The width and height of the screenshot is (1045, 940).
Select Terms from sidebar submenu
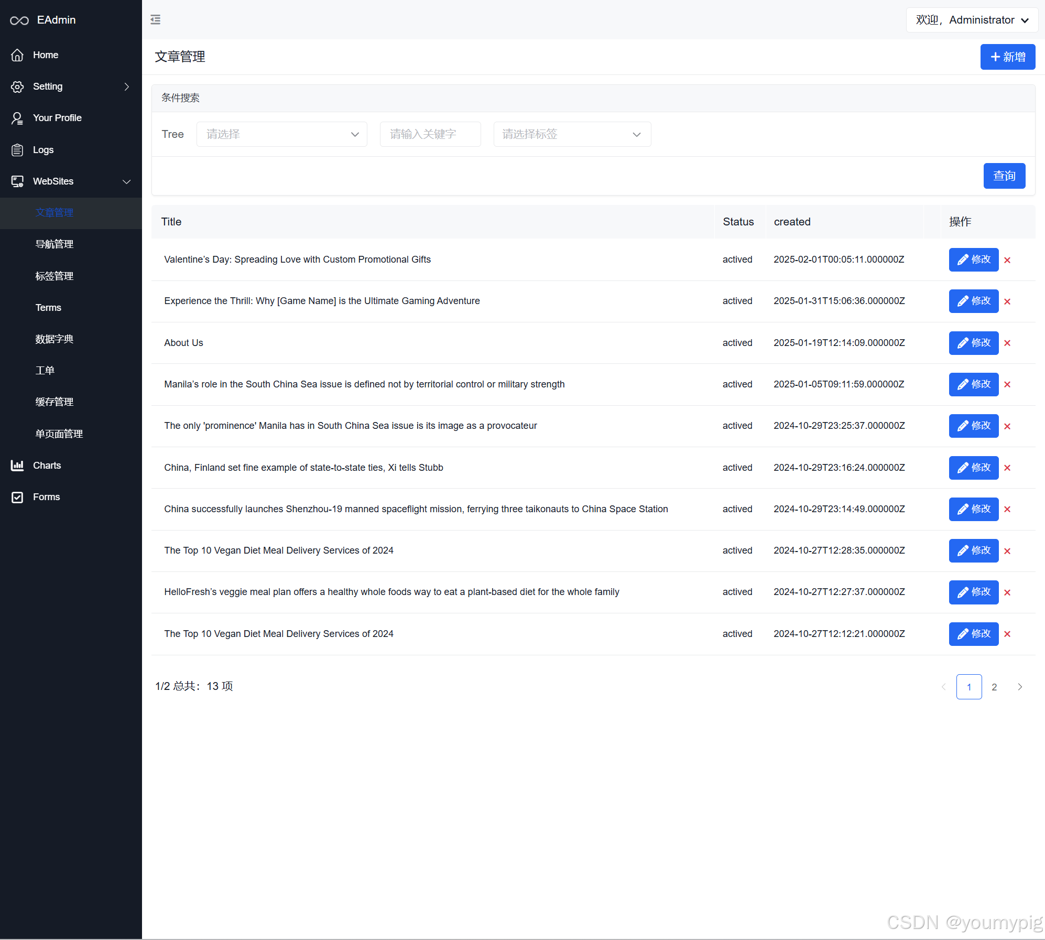point(48,308)
